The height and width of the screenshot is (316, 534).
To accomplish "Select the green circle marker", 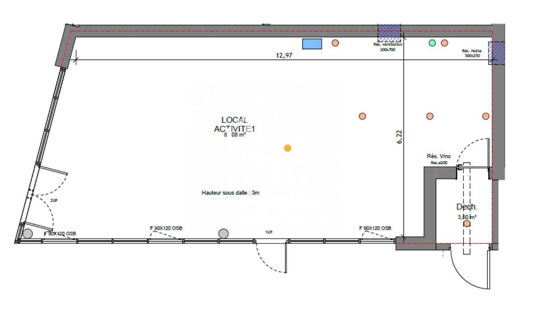I will click(x=432, y=43).
